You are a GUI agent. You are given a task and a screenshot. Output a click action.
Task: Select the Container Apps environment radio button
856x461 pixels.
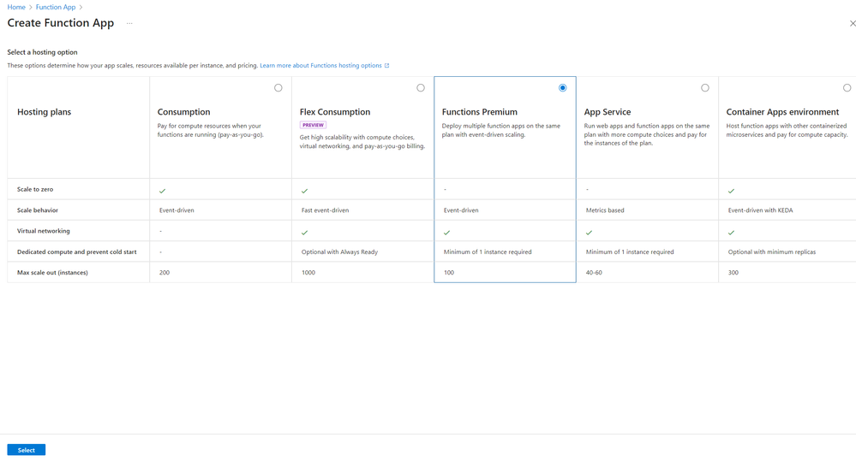click(847, 88)
